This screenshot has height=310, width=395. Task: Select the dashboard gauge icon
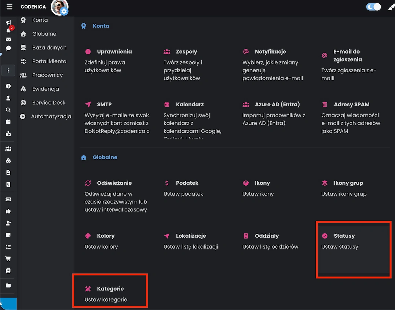[8, 86]
